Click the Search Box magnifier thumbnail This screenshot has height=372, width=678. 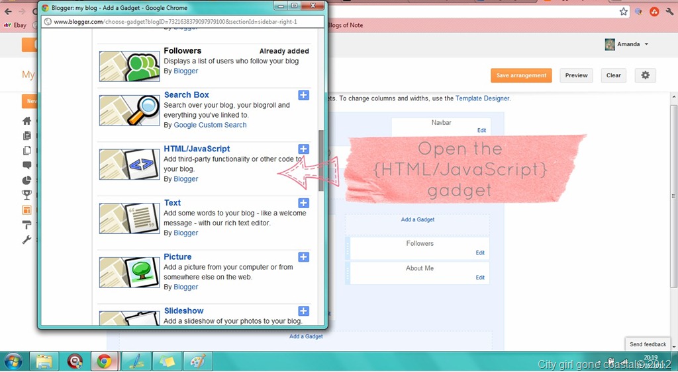(x=129, y=110)
